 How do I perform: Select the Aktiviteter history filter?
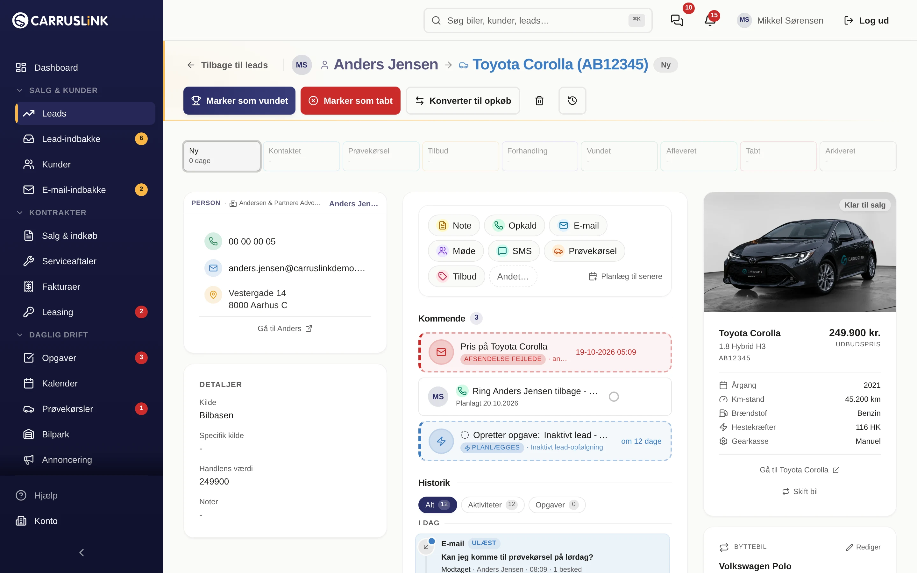pyautogui.click(x=492, y=505)
